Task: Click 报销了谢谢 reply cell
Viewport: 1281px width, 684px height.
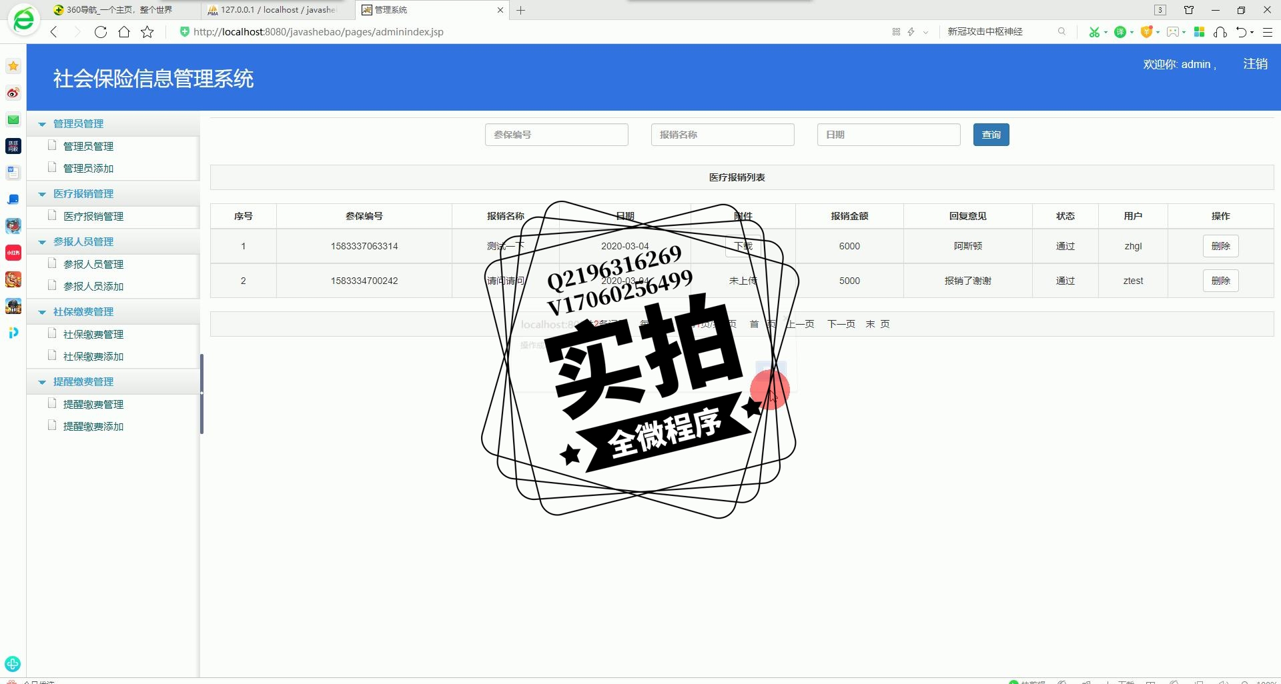Action: [967, 281]
